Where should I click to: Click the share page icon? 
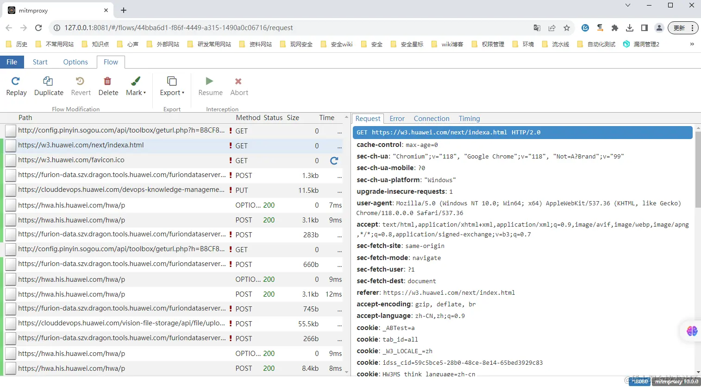point(552,28)
